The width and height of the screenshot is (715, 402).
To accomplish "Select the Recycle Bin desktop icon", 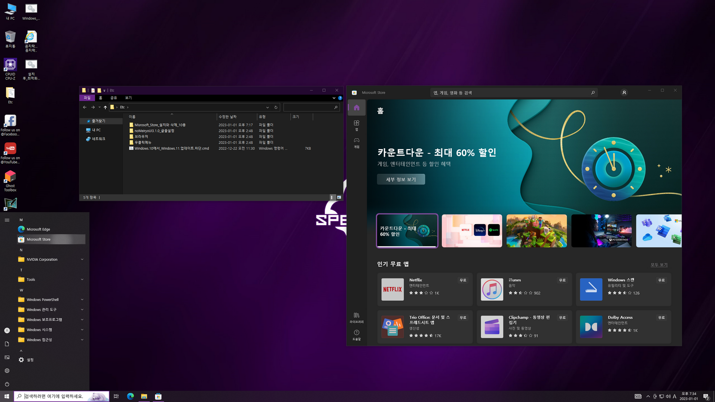I will click(10, 39).
